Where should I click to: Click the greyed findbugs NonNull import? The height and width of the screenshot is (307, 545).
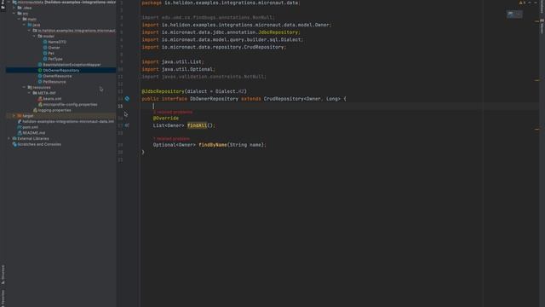[x=208, y=17]
